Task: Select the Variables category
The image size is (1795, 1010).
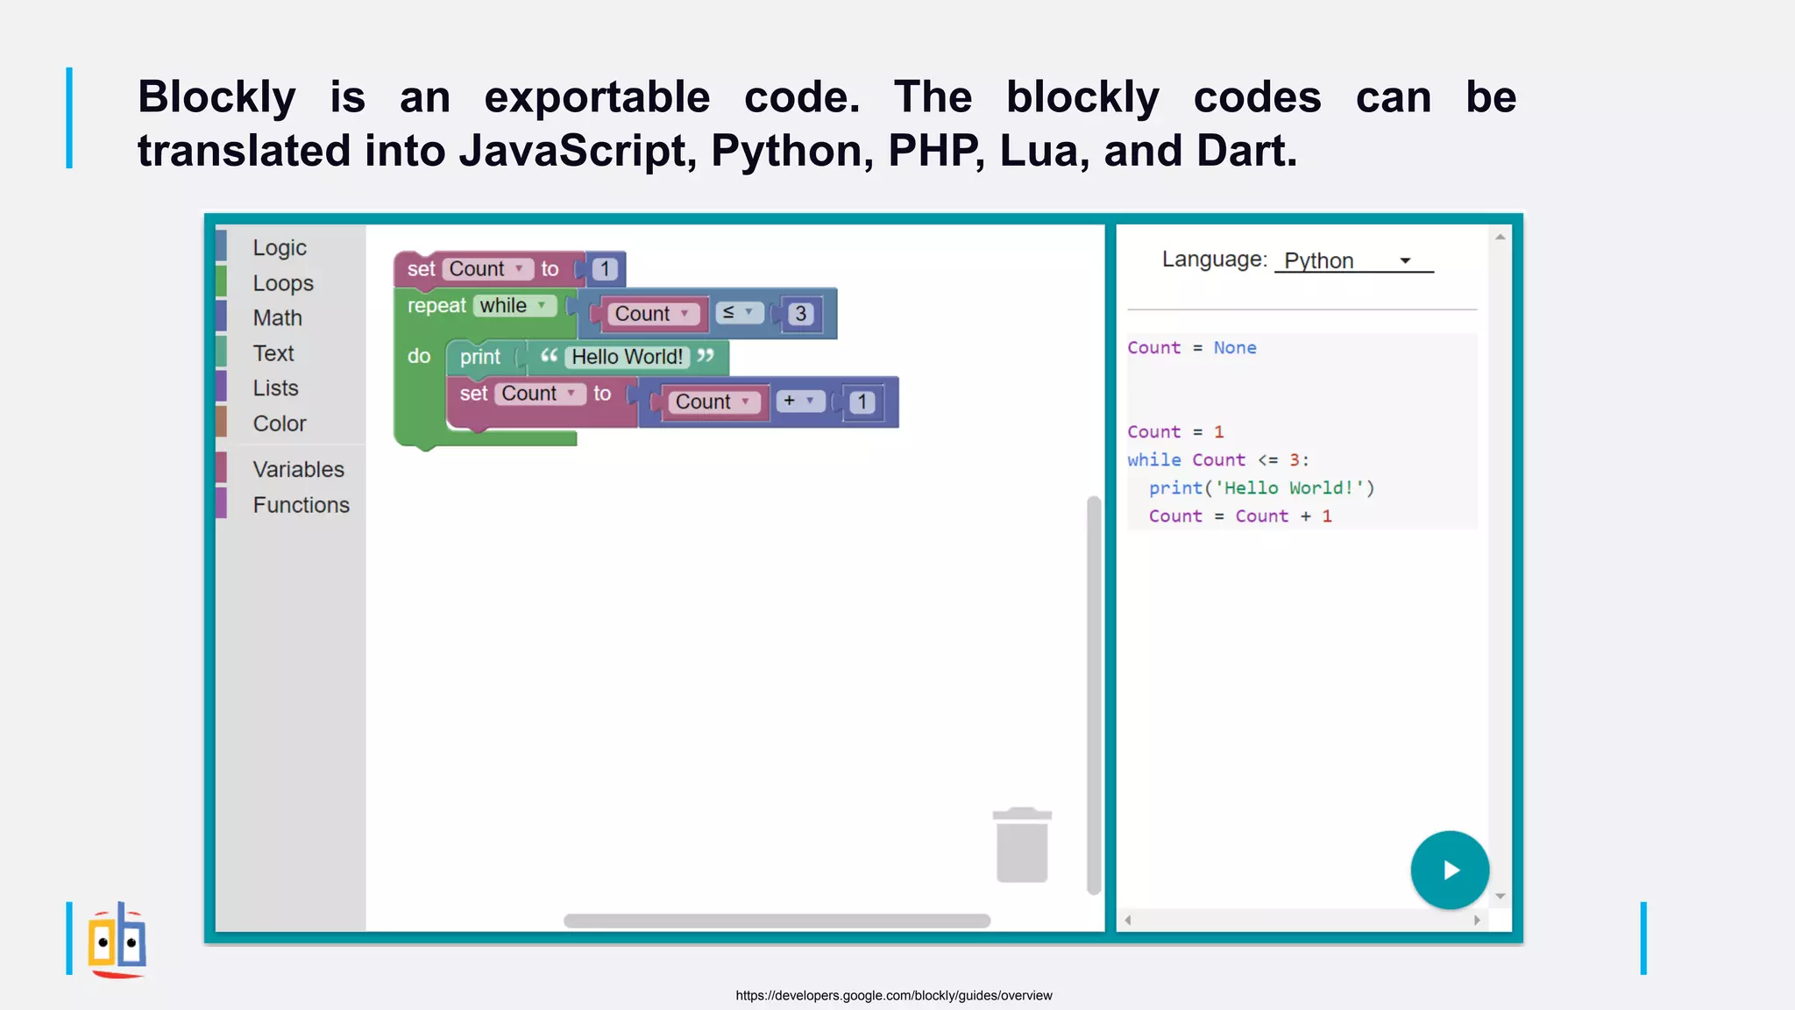Action: click(298, 469)
